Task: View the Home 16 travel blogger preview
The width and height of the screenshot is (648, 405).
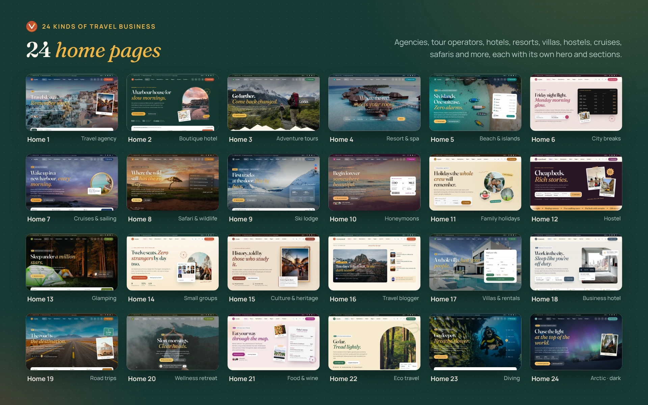Action: coord(375,262)
